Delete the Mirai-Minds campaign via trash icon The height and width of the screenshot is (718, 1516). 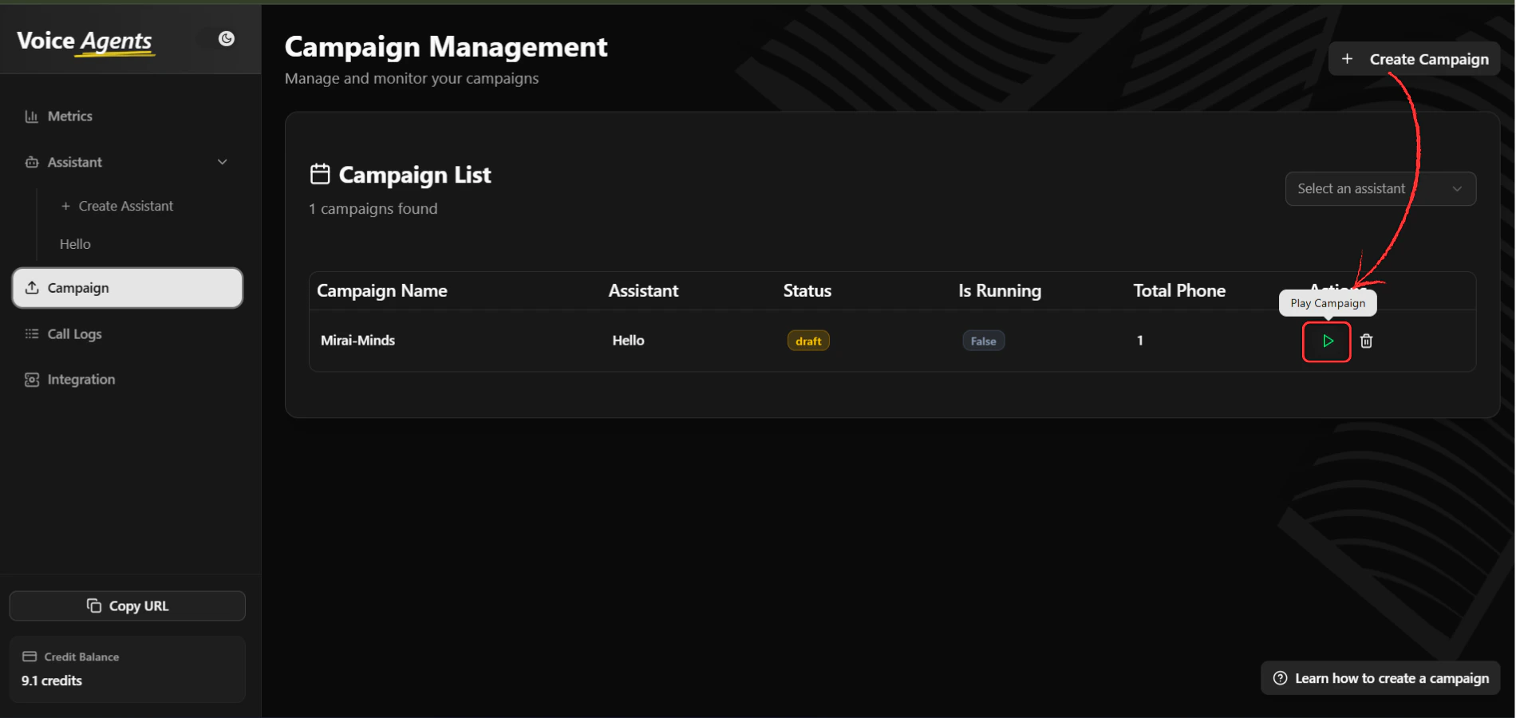[x=1366, y=341]
